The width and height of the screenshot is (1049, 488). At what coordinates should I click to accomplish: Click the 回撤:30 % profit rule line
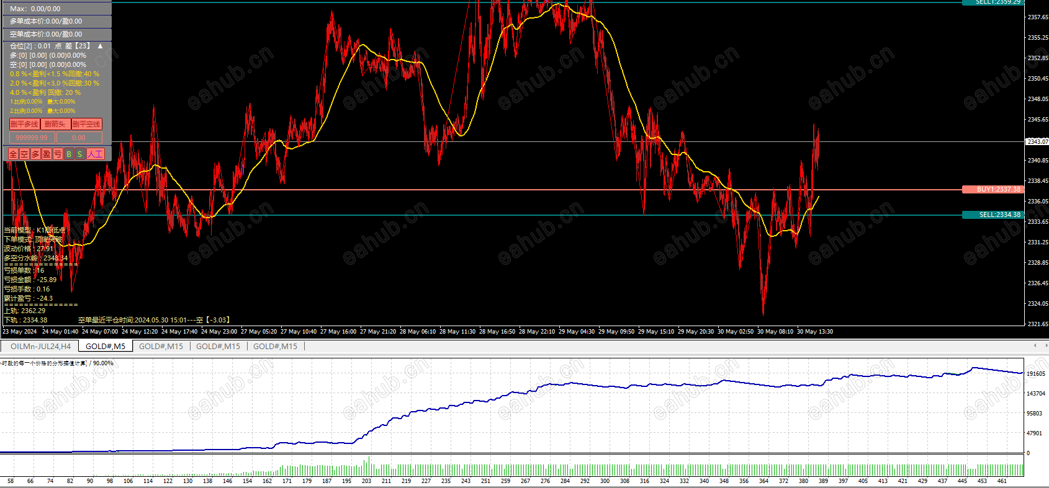pos(55,83)
